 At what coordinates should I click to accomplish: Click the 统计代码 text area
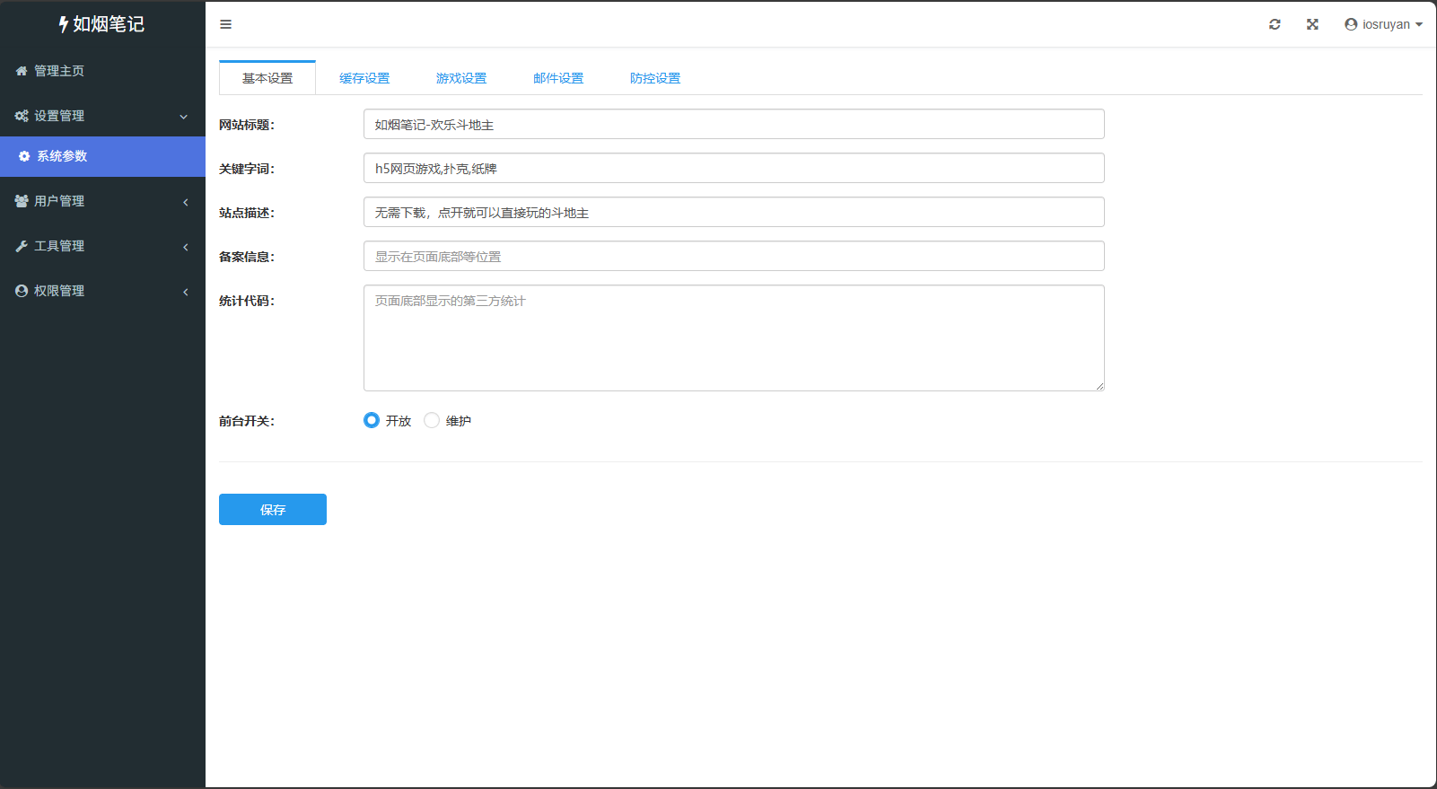coord(733,338)
